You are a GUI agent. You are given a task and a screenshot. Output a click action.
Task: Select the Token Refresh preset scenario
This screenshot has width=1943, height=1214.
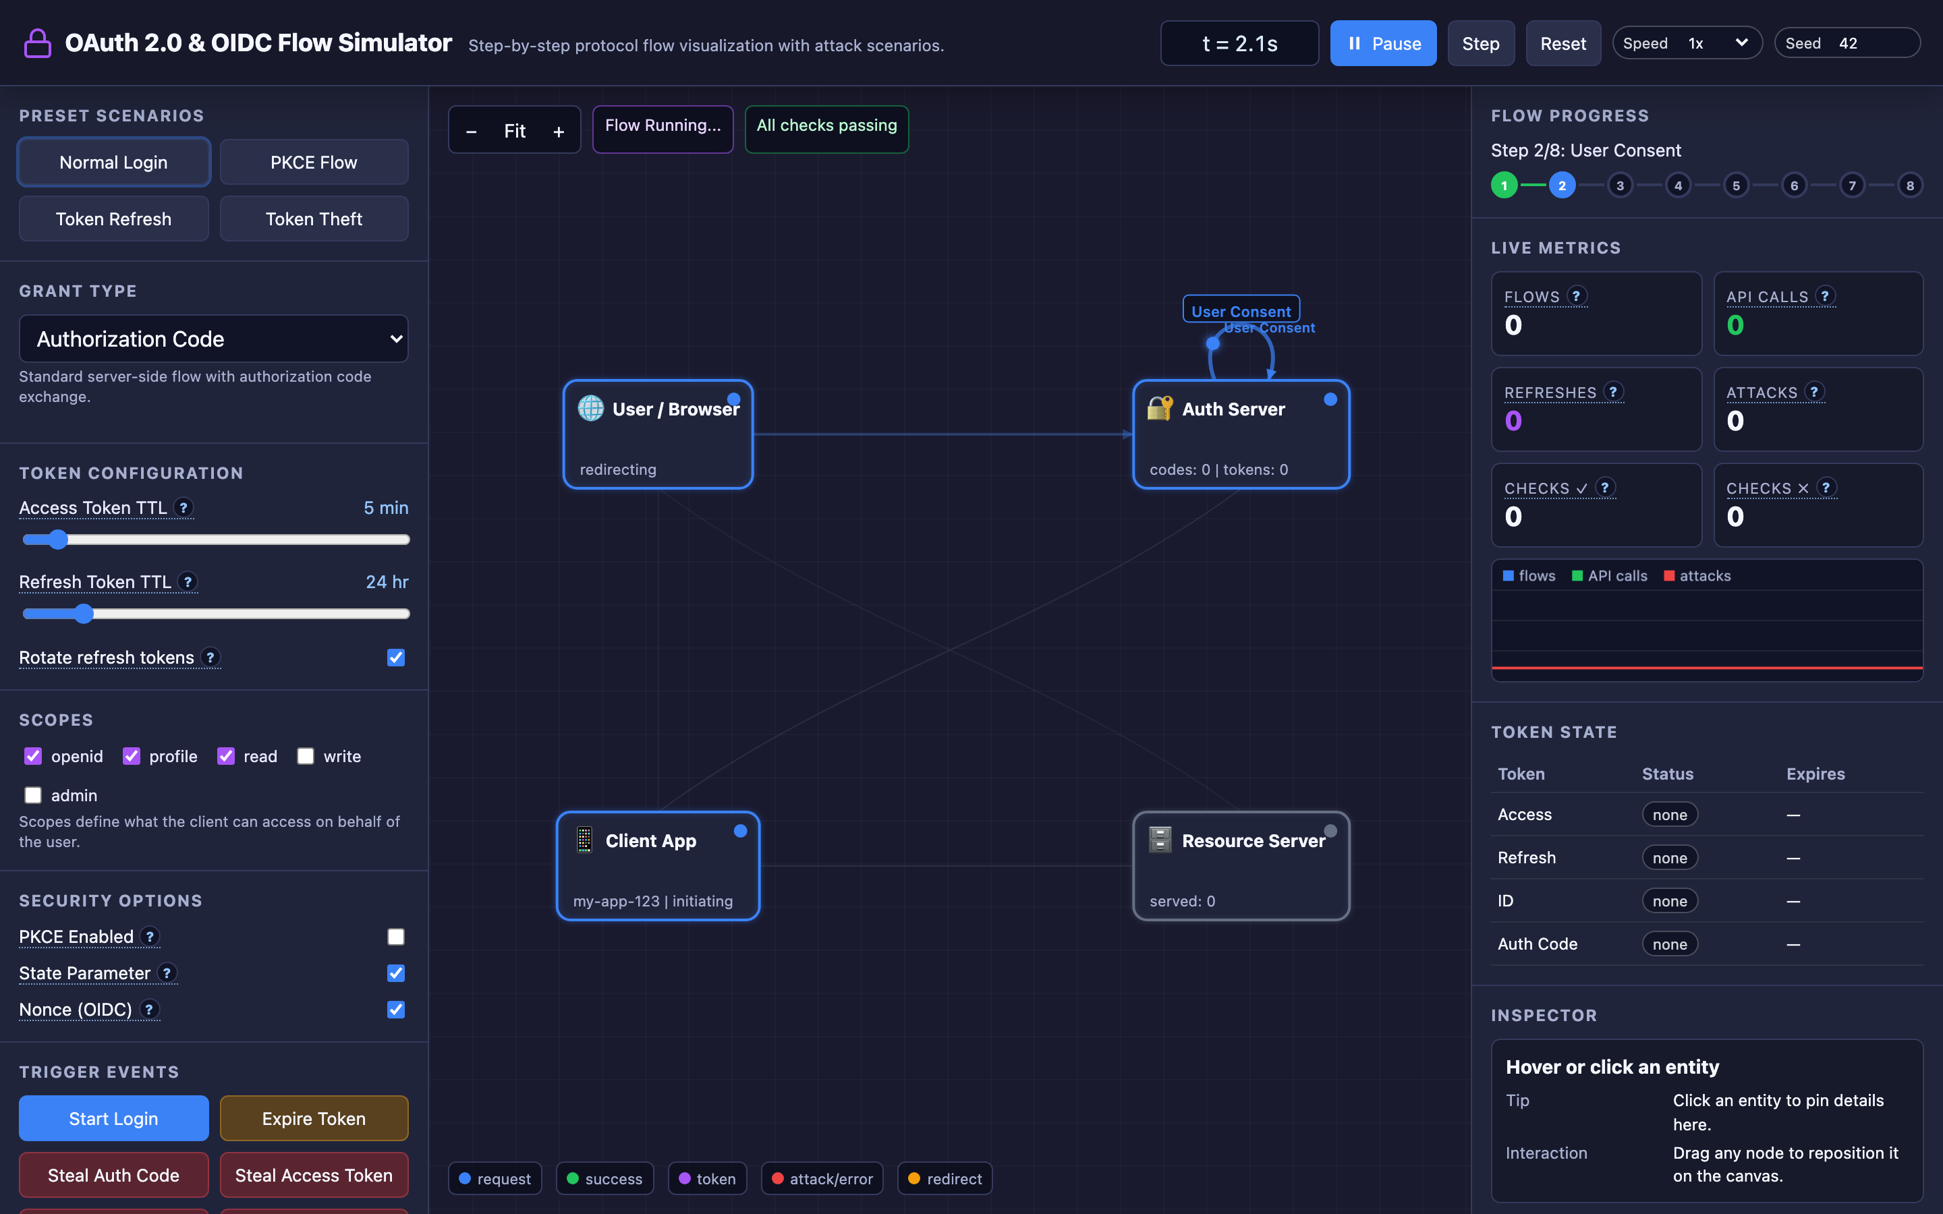(113, 219)
